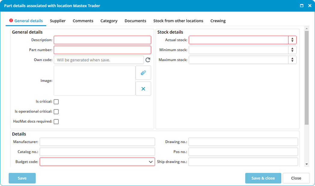This screenshot has width=315, height=186.
Task: Click the Minimum stock spinner arrows
Action: (x=292, y=50)
